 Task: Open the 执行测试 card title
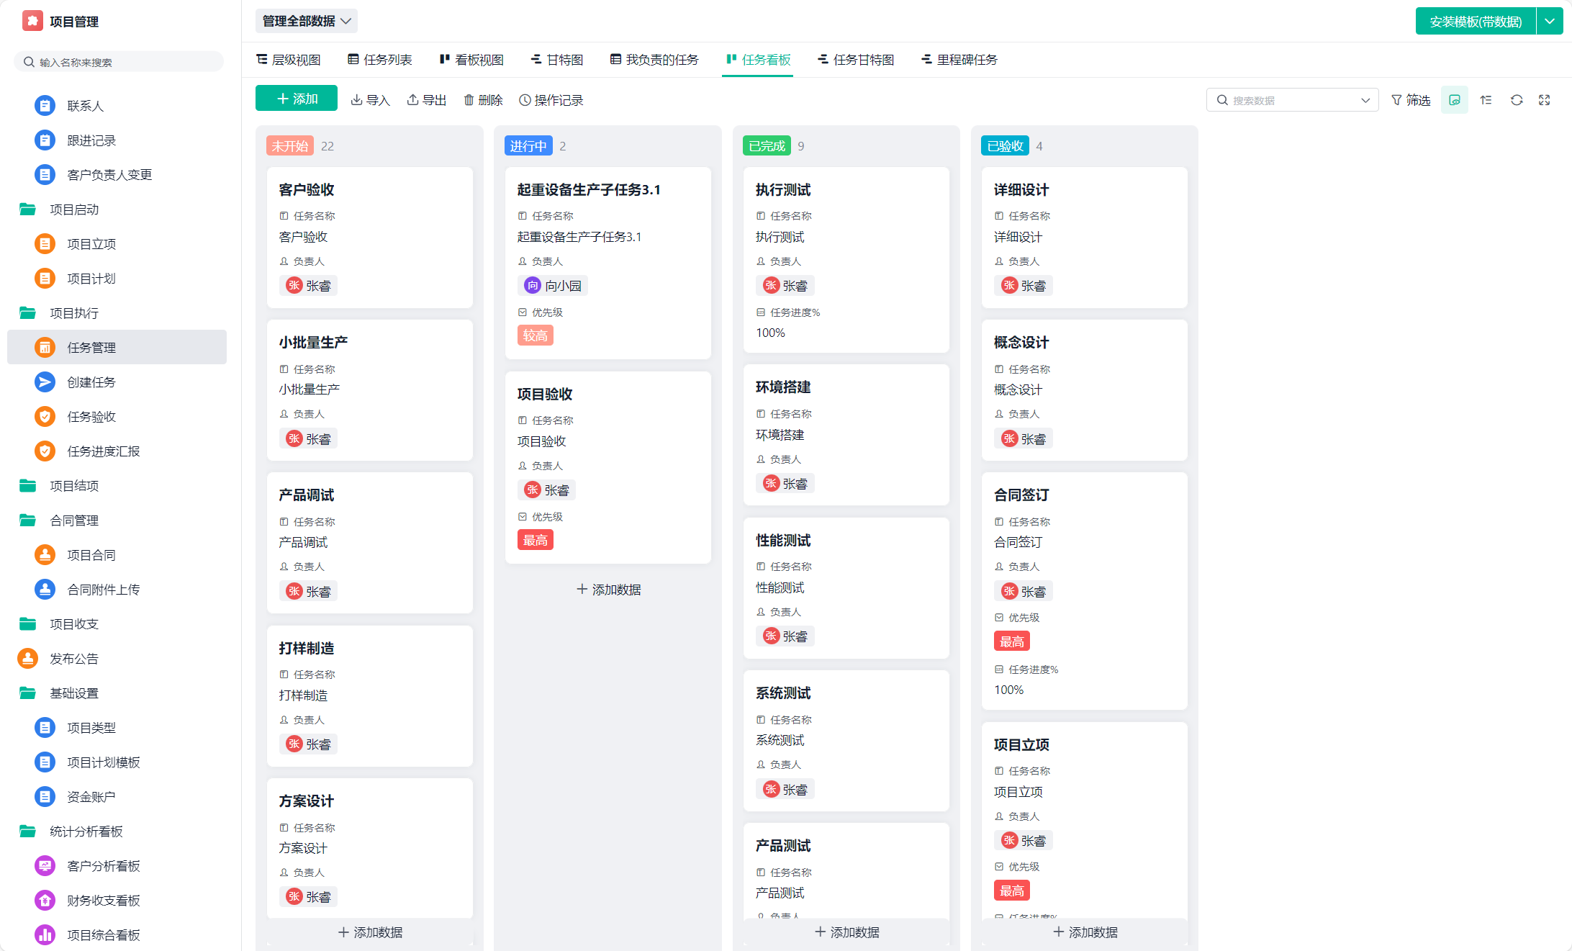(783, 190)
